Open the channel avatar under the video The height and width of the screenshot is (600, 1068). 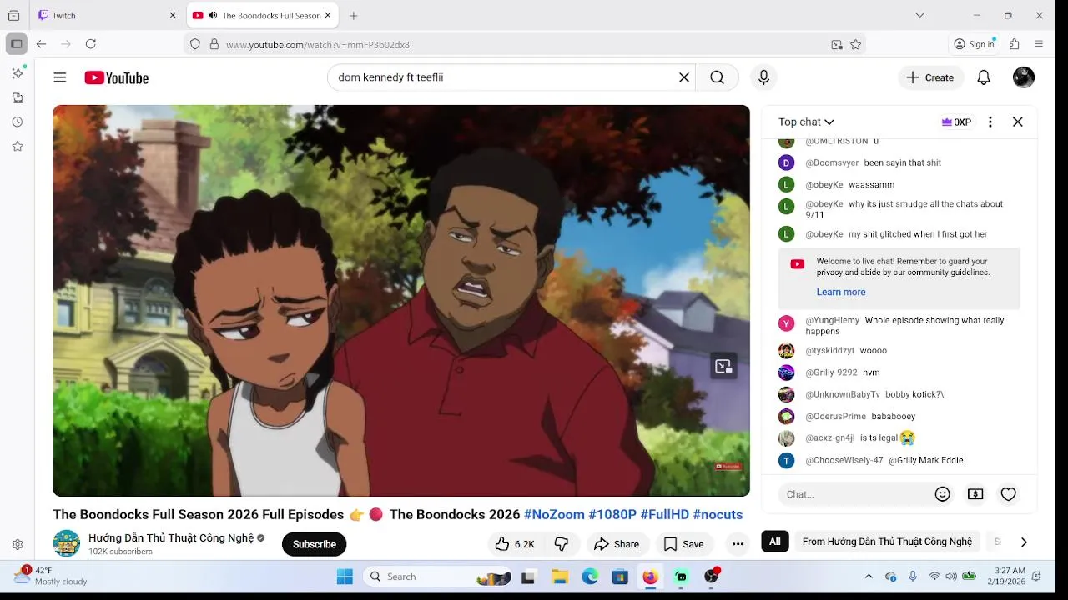pos(67,543)
